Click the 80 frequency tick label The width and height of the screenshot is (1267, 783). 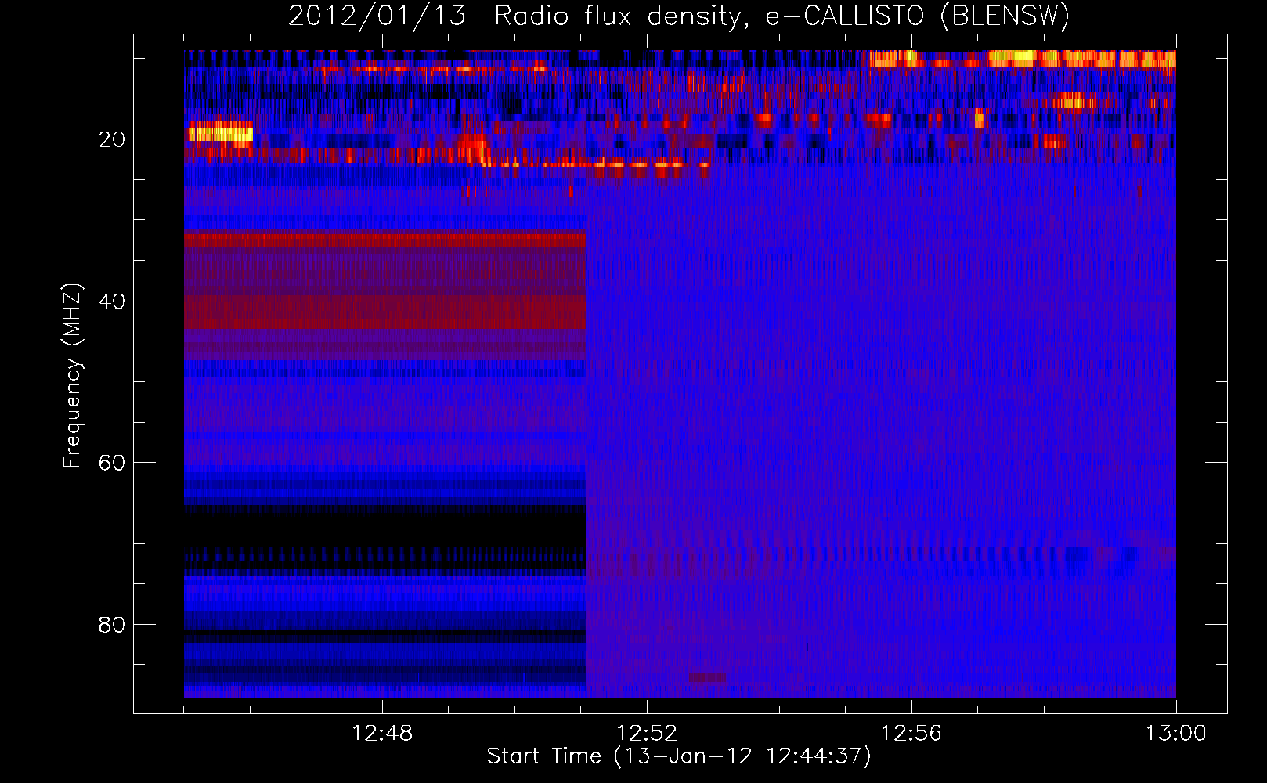point(113,625)
